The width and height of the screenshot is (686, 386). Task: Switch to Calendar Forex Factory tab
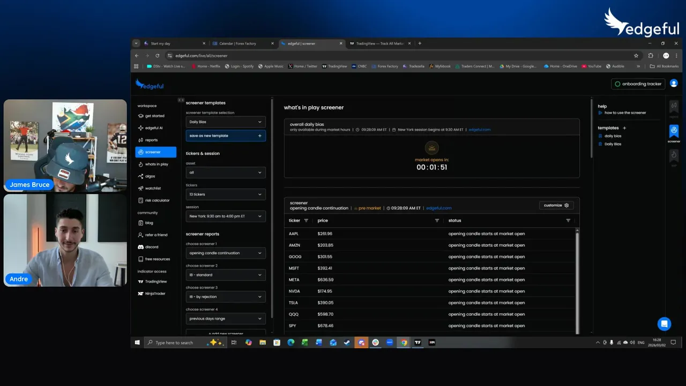[243, 43]
